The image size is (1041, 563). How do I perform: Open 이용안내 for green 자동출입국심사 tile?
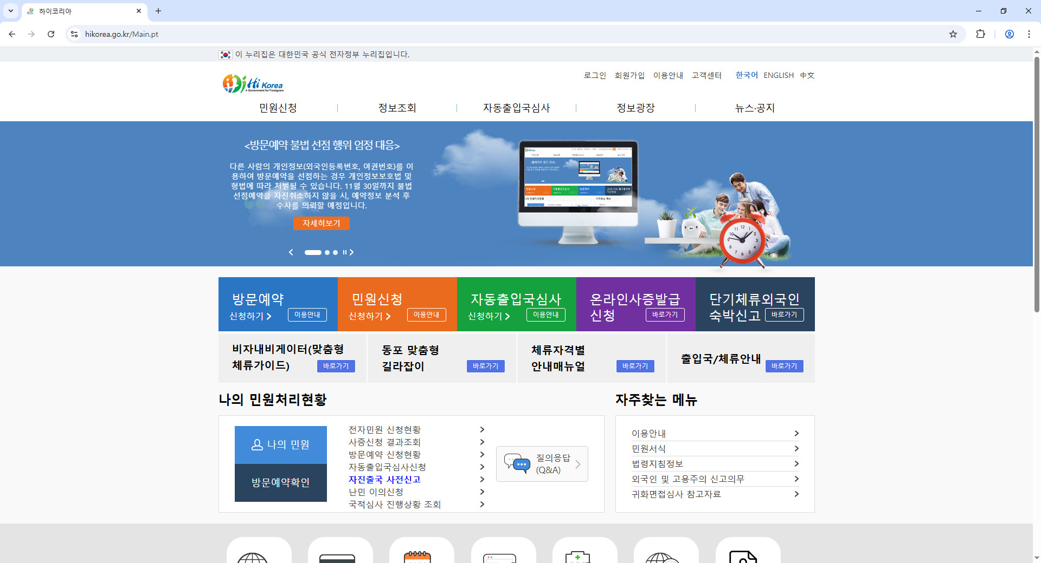[546, 315]
